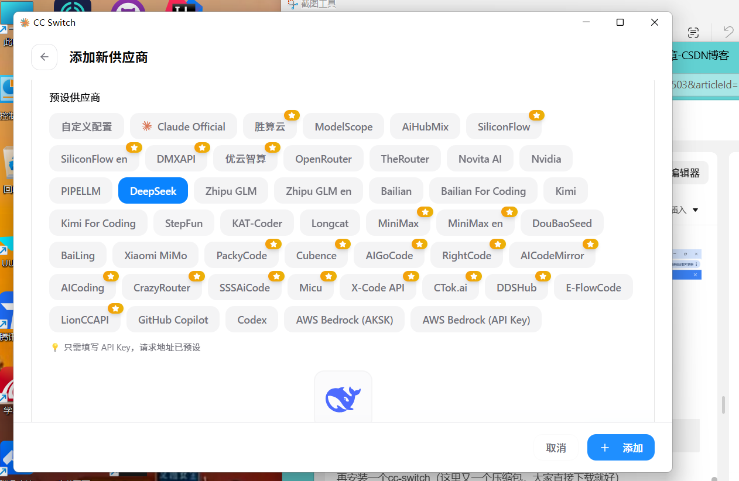The width and height of the screenshot is (739, 481).
Task: Select the Bailian preset
Action: 396,191
